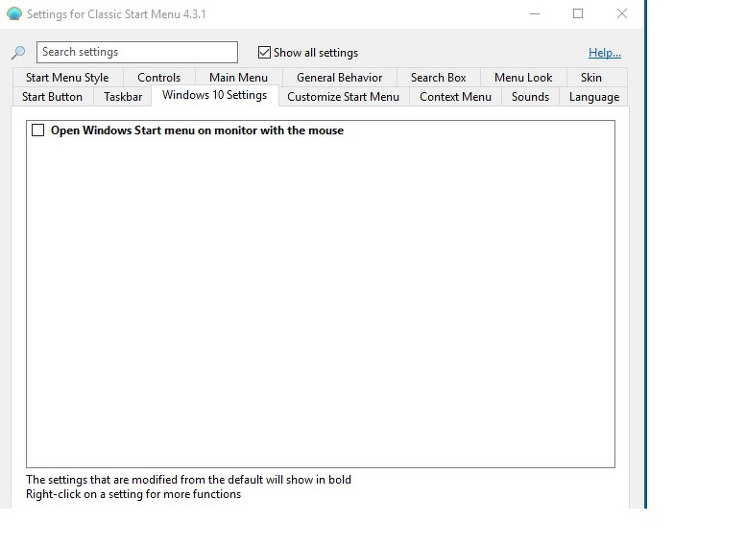Viewport: 746px width, 545px height.
Task: Open the Help link
Action: tap(604, 53)
